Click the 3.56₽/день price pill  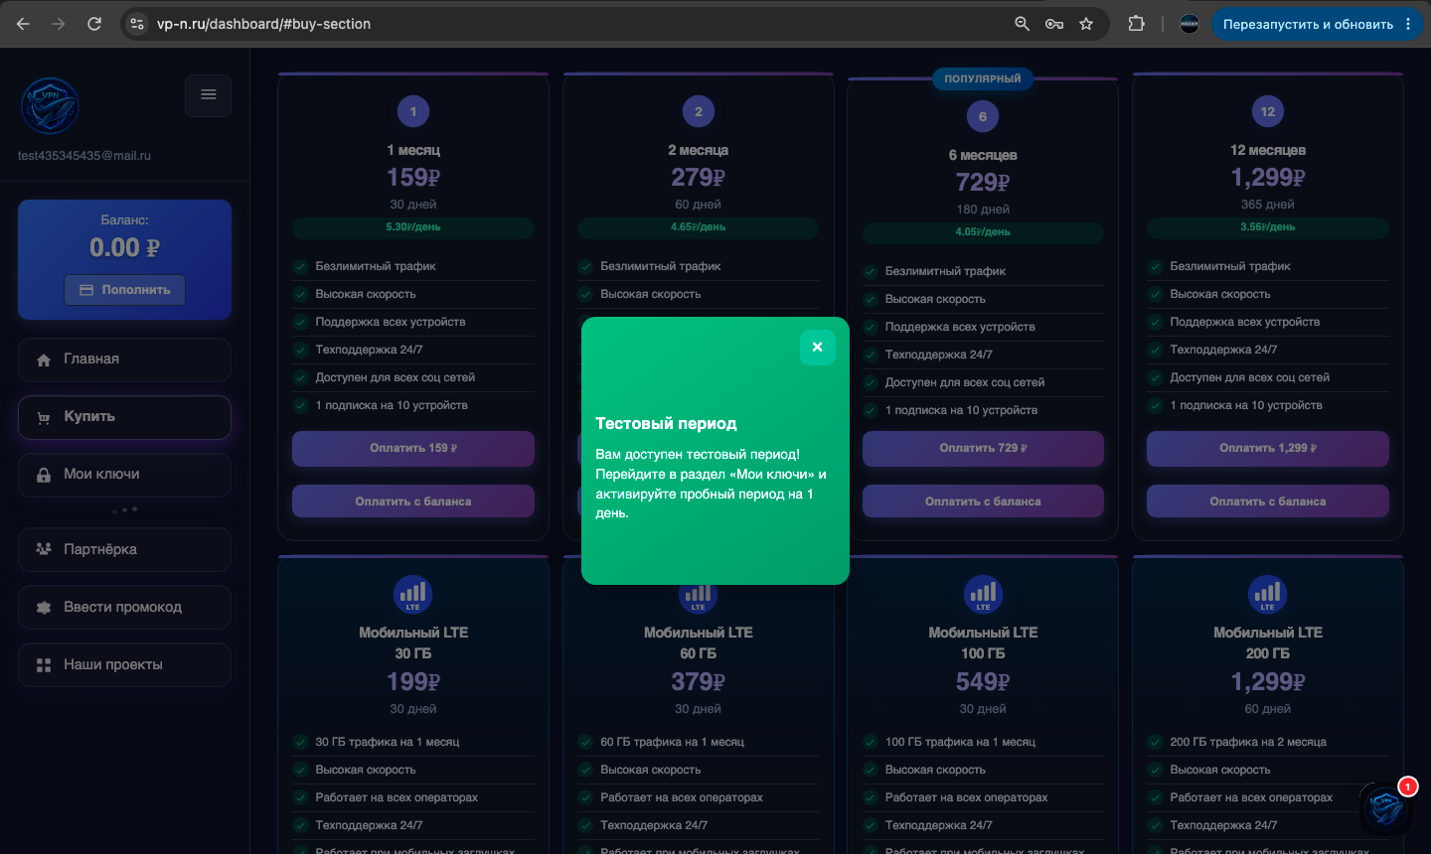1267,227
